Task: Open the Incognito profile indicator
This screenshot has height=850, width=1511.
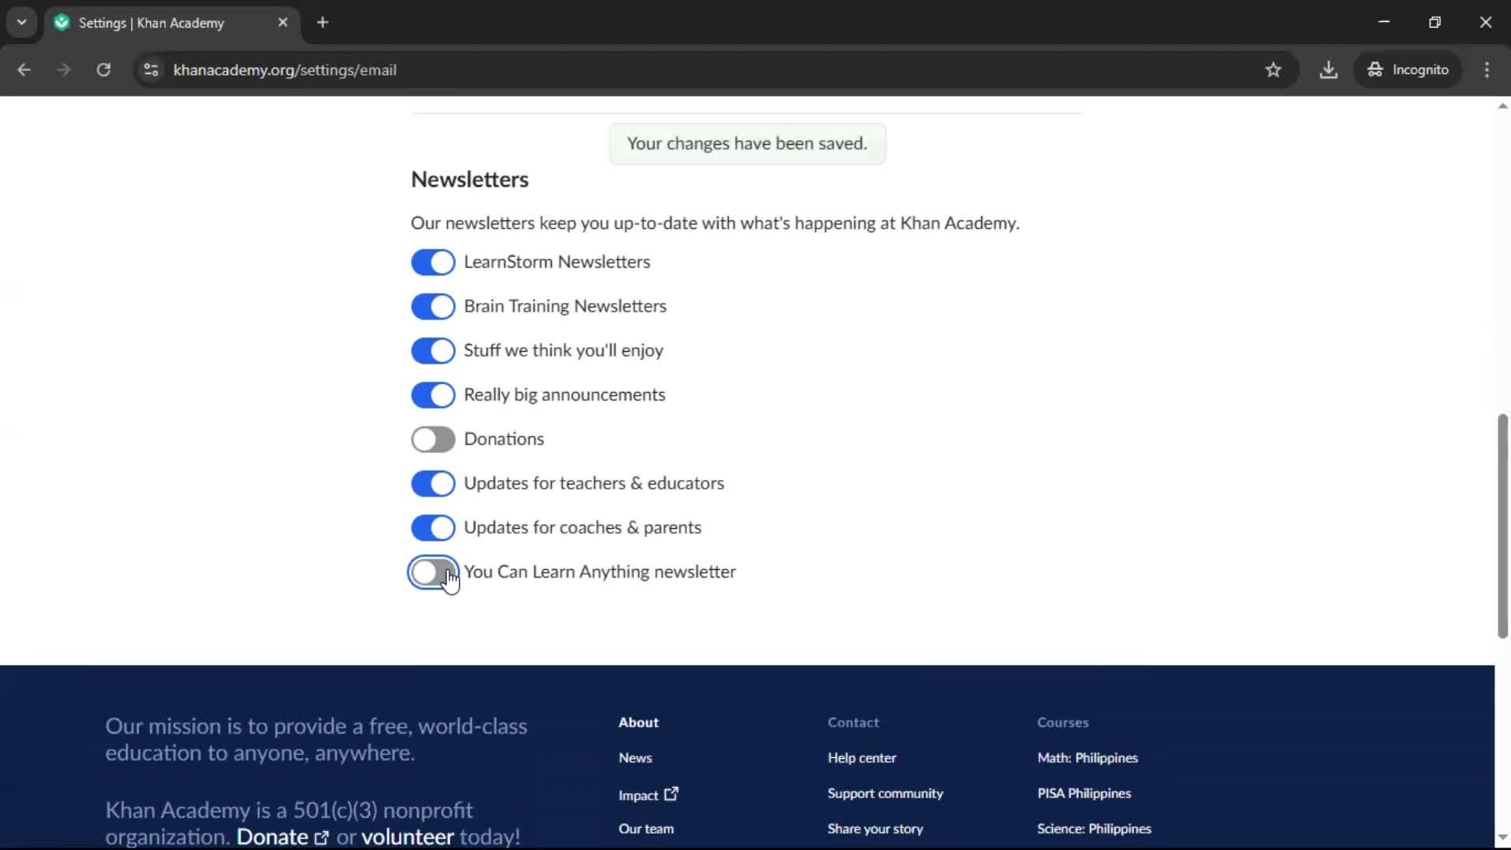Action: [x=1408, y=70]
